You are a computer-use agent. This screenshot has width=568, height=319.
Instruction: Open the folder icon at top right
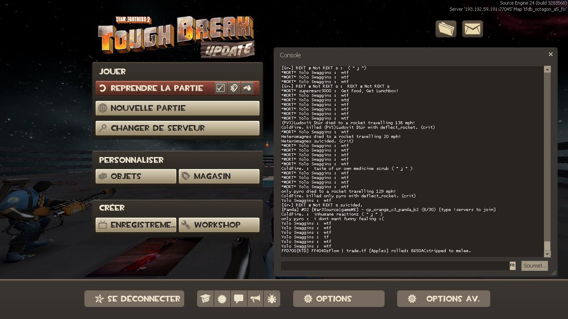446,29
